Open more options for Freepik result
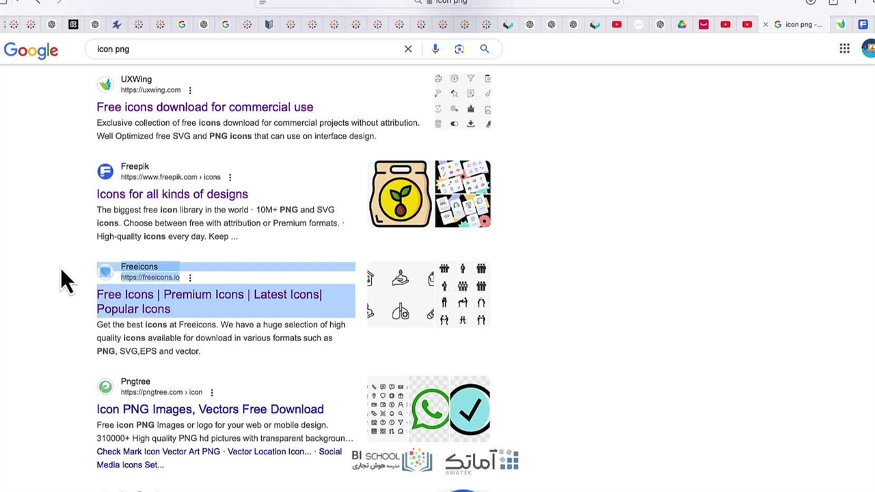The image size is (875, 492). [x=230, y=178]
